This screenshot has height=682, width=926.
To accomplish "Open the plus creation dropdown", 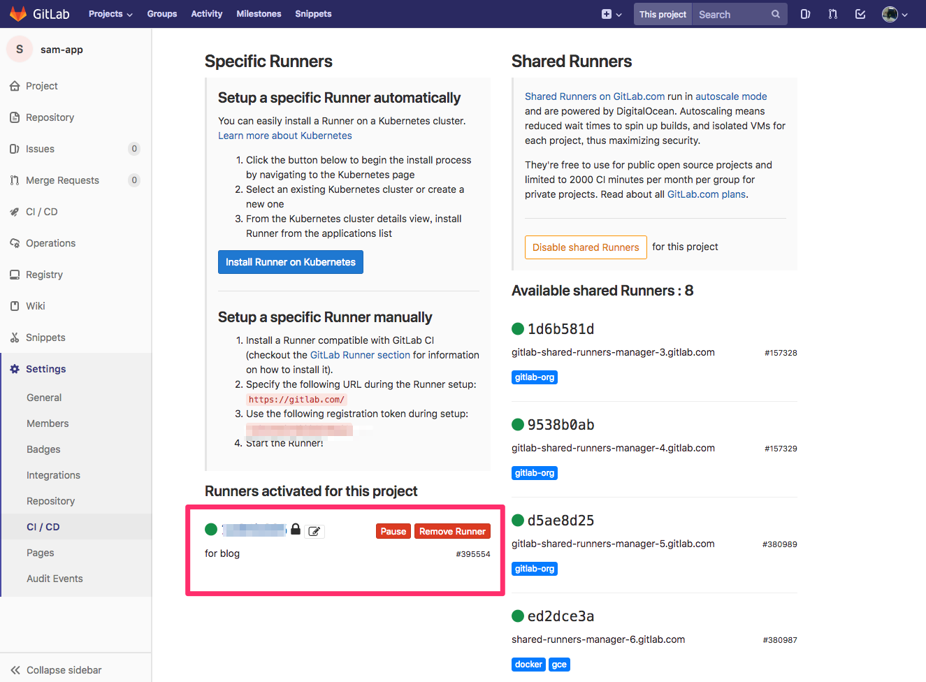I will click(x=611, y=13).
